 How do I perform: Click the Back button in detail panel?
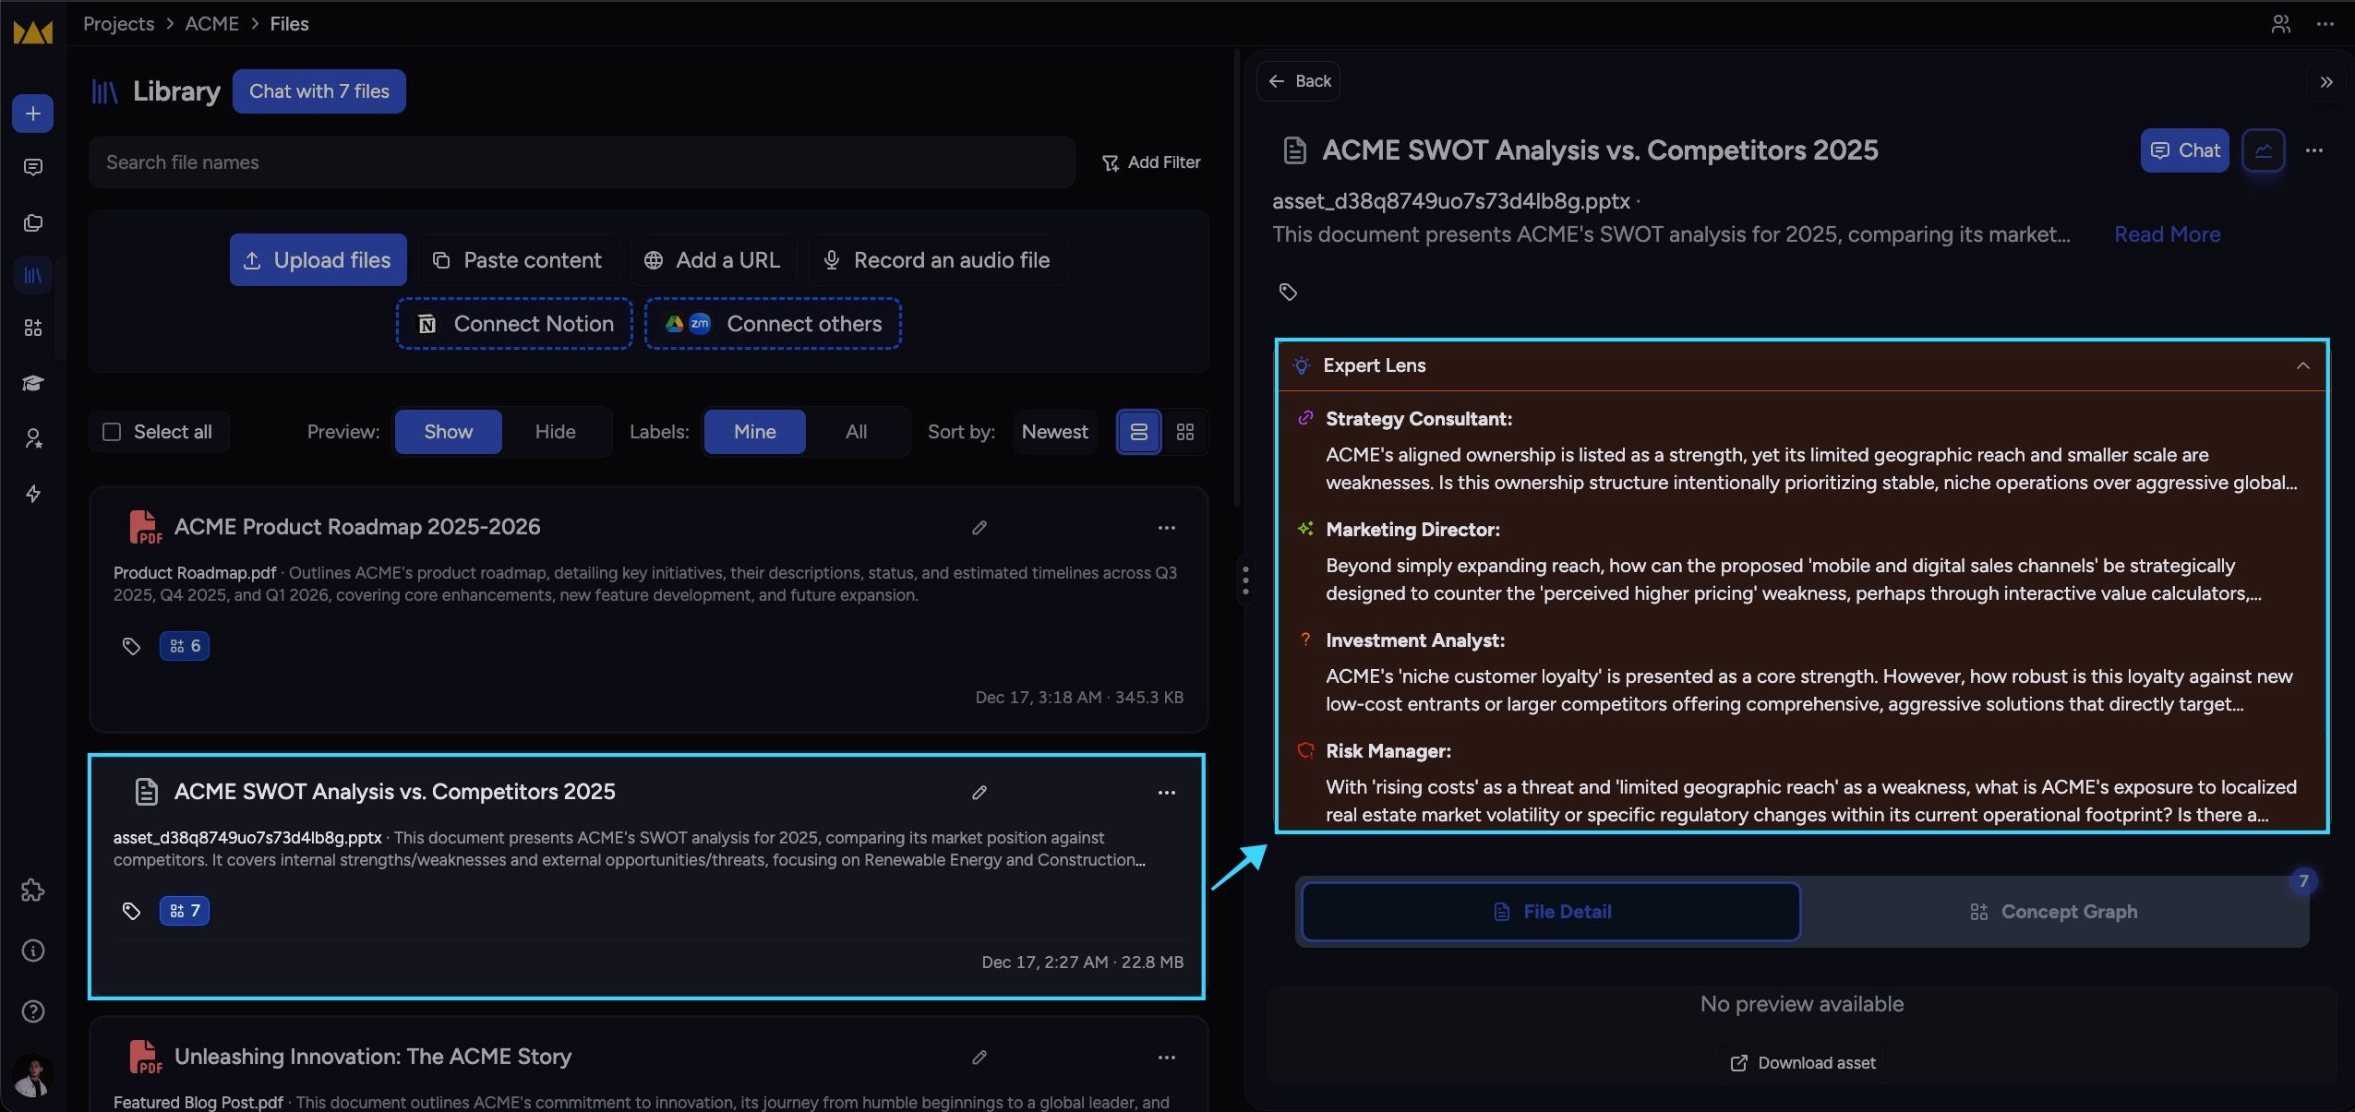(x=1299, y=81)
